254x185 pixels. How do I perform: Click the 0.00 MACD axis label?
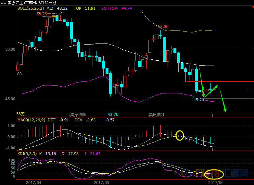point(11,137)
